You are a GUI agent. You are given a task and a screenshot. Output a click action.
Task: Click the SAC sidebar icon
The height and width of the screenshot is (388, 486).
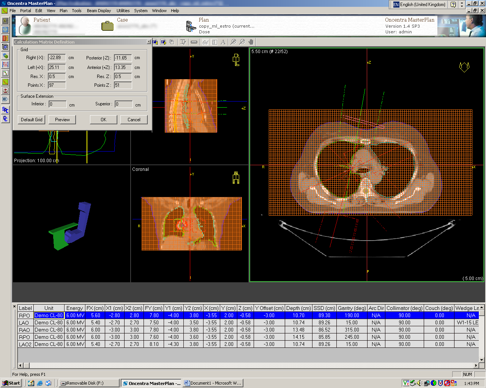coord(5,110)
